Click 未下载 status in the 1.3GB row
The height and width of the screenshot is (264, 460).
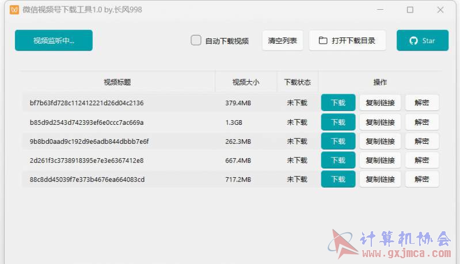pyautogui.click(x=297, y=123)
